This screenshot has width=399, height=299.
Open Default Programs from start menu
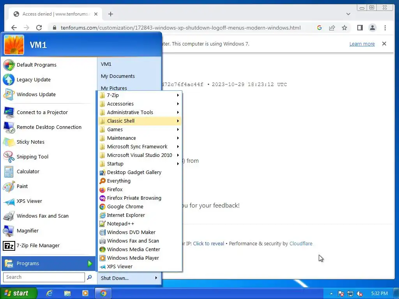48,65
